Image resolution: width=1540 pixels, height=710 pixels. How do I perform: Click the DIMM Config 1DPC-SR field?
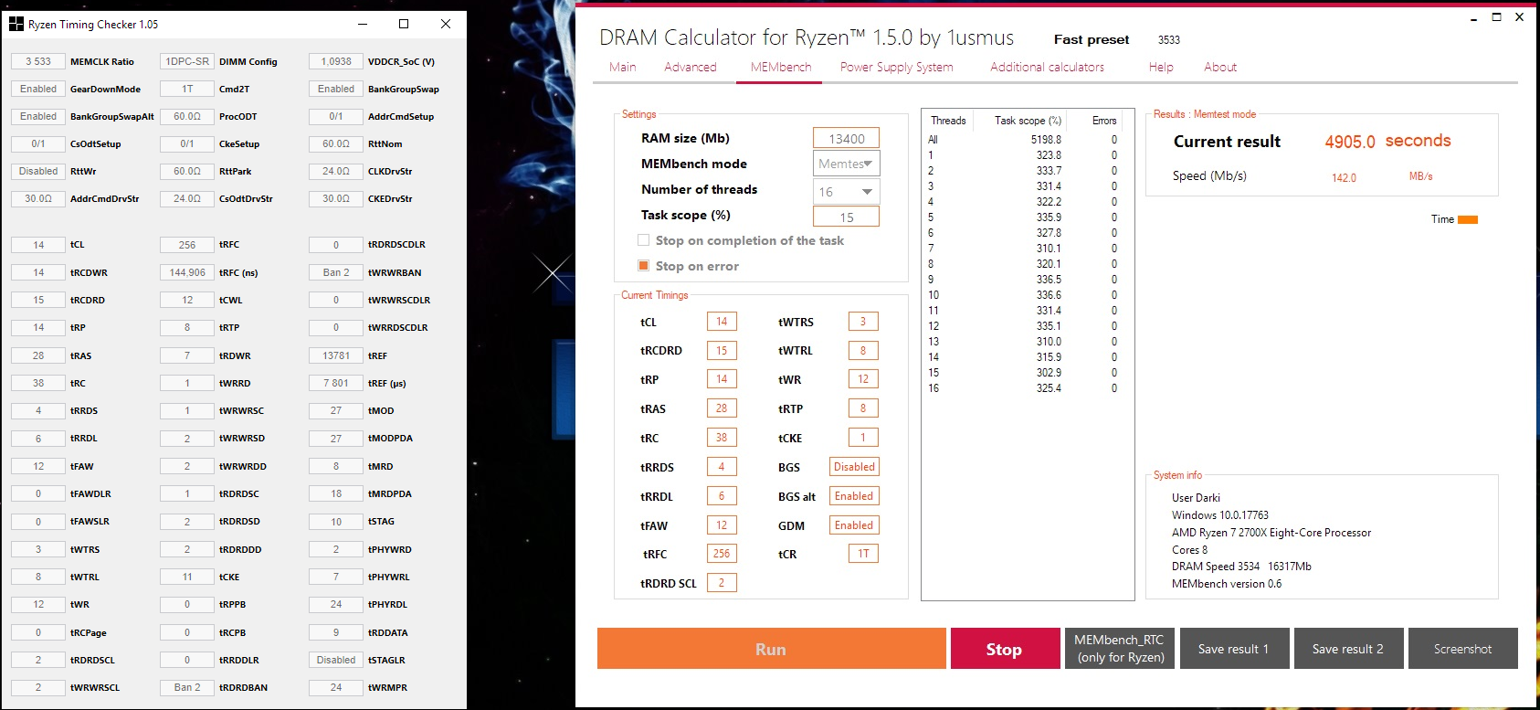click(187, 61)
